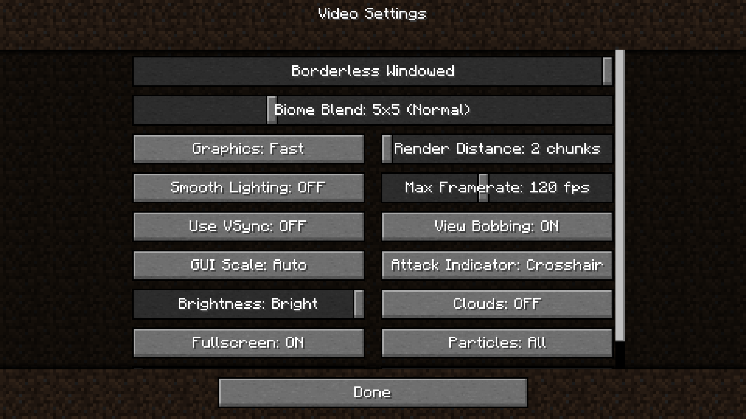This screenshot has width=746, height=419.
Task: Toggle Clouds OFF setting
Action: coord(497,303)
